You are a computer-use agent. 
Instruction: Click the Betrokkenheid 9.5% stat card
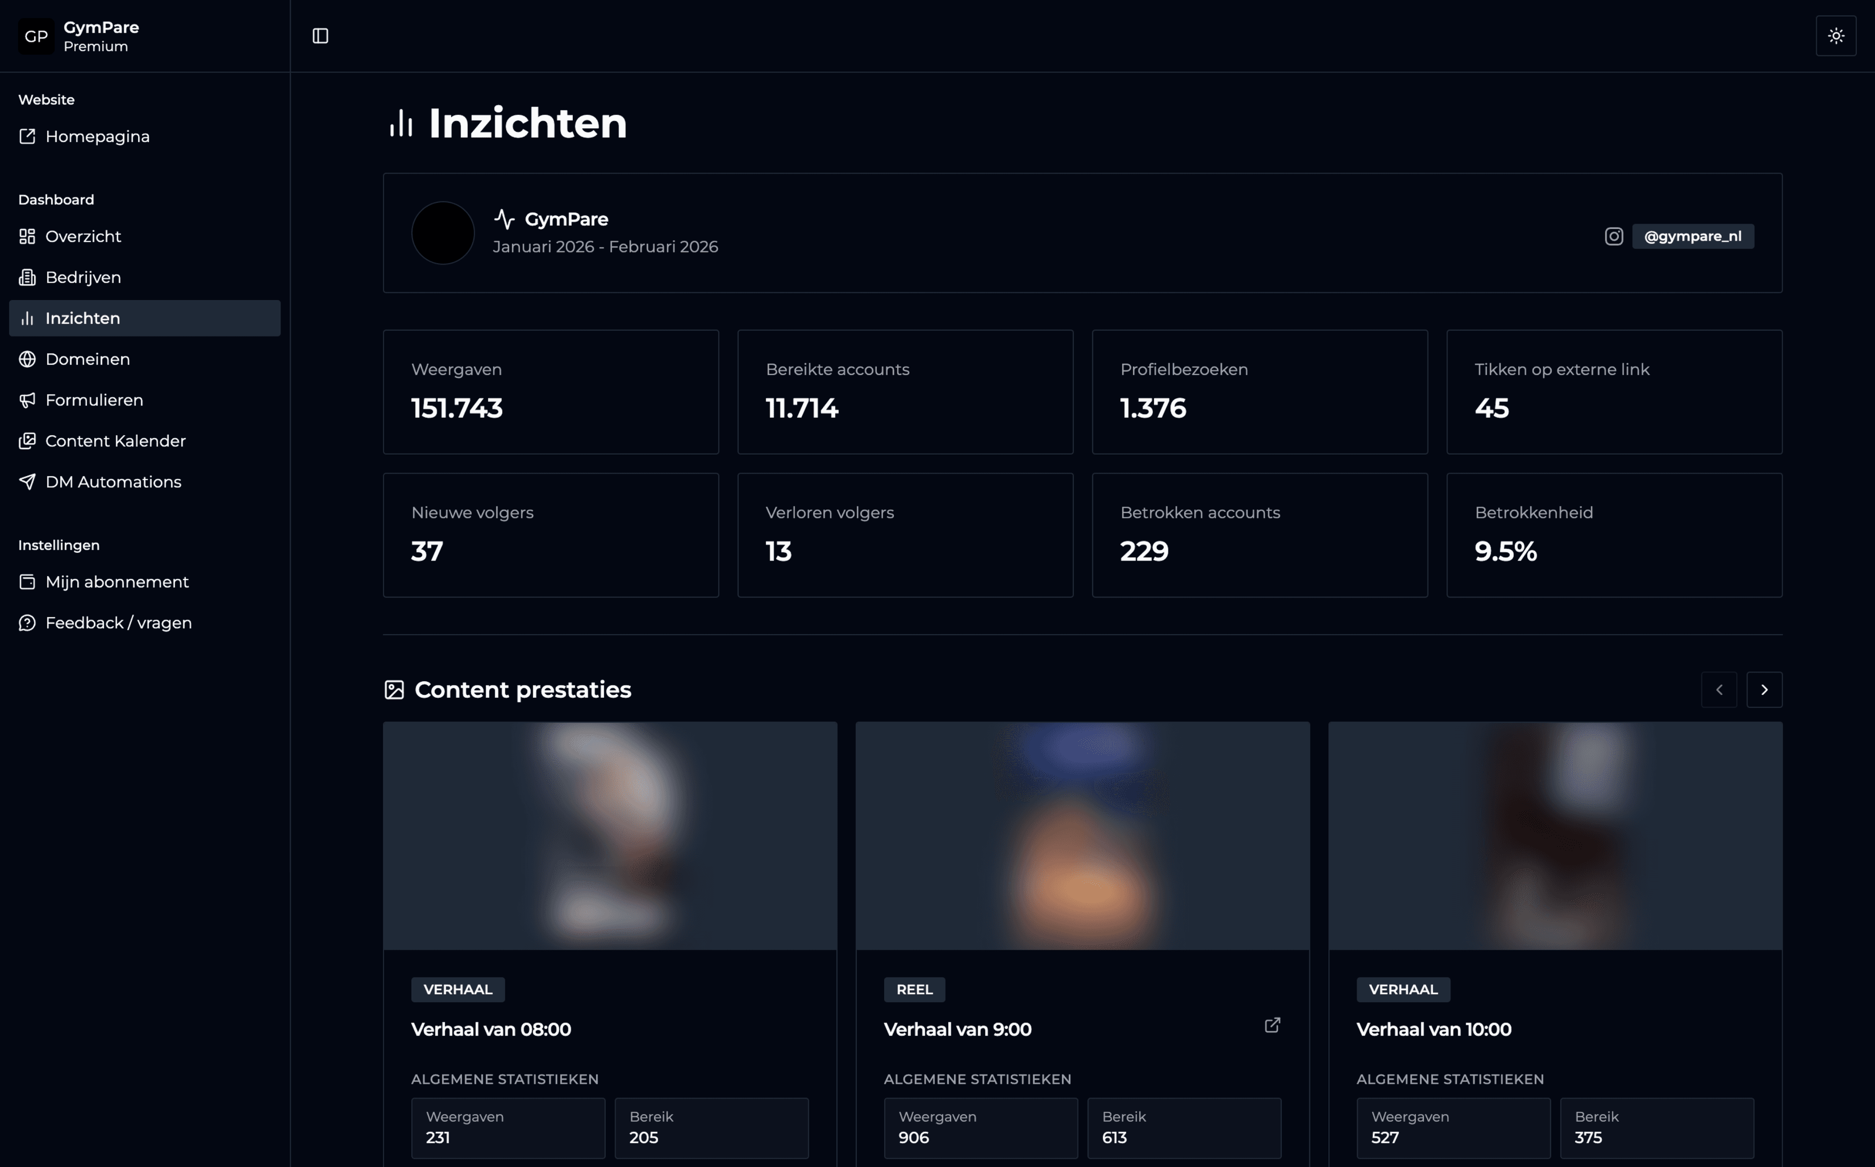point(1613,535)
